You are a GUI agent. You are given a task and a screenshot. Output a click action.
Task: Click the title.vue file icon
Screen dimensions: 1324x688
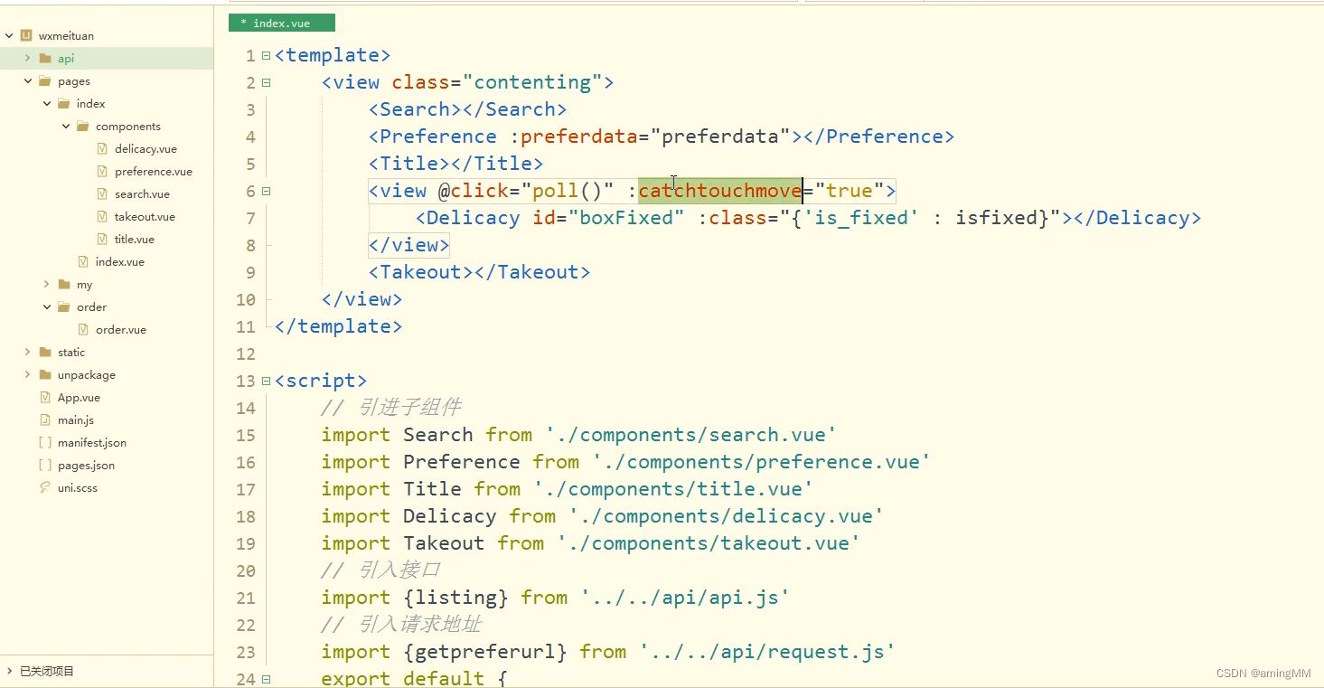102,240
